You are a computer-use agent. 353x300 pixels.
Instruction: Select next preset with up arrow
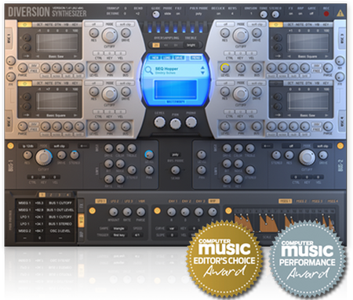(202, 68)
